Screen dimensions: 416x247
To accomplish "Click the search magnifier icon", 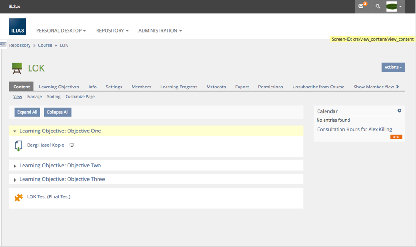I will click(x=378, y=7).
